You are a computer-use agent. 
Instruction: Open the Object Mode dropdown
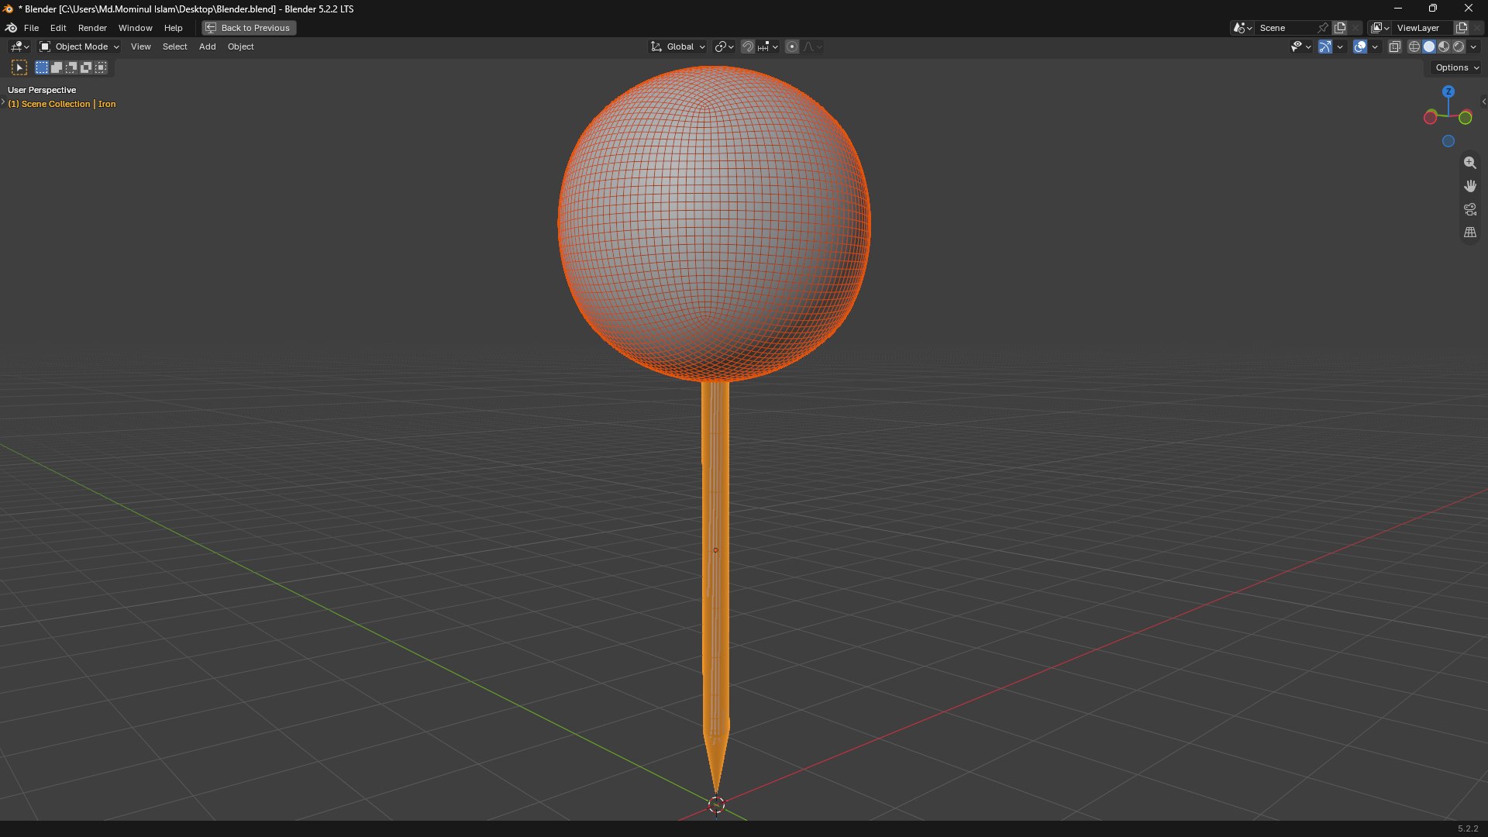[80, 47]
